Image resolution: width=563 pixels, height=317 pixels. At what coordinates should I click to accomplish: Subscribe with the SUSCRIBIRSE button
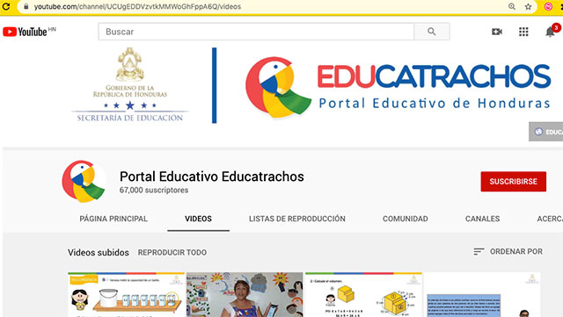tap(514, 182)
